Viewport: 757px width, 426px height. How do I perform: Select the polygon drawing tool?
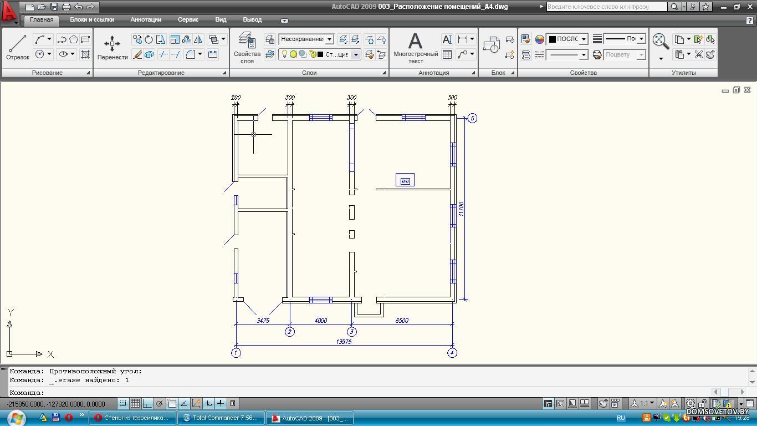(x=74, y=39)
